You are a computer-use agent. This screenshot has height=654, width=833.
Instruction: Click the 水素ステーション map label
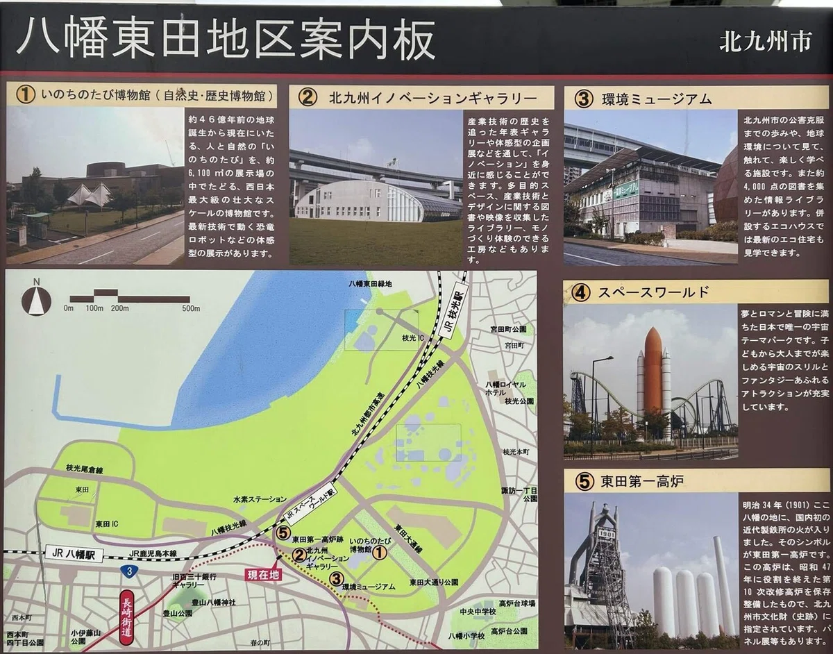(x=259, y=498)
